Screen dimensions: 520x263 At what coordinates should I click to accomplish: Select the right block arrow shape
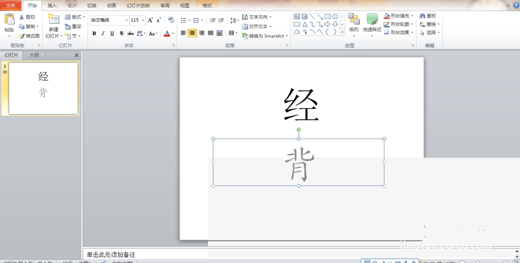[327, 24]
